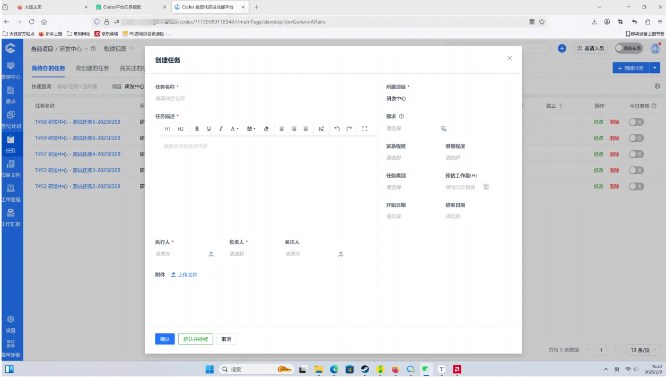
Task: Align description text right
Action: (x=294, y=129)
